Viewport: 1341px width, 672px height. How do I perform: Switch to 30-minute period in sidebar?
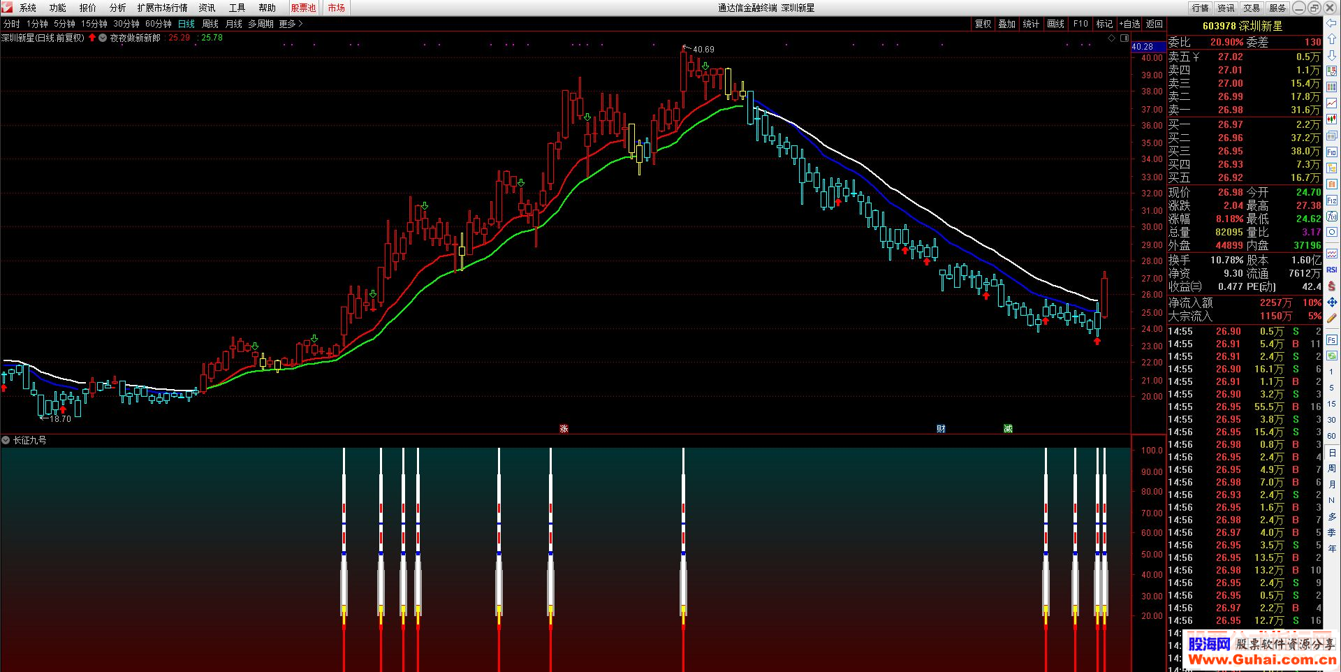click(1332, 420)
